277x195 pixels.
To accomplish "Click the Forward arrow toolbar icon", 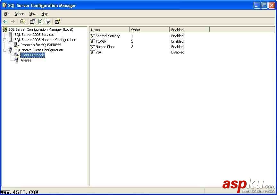I will click(13, 21).
